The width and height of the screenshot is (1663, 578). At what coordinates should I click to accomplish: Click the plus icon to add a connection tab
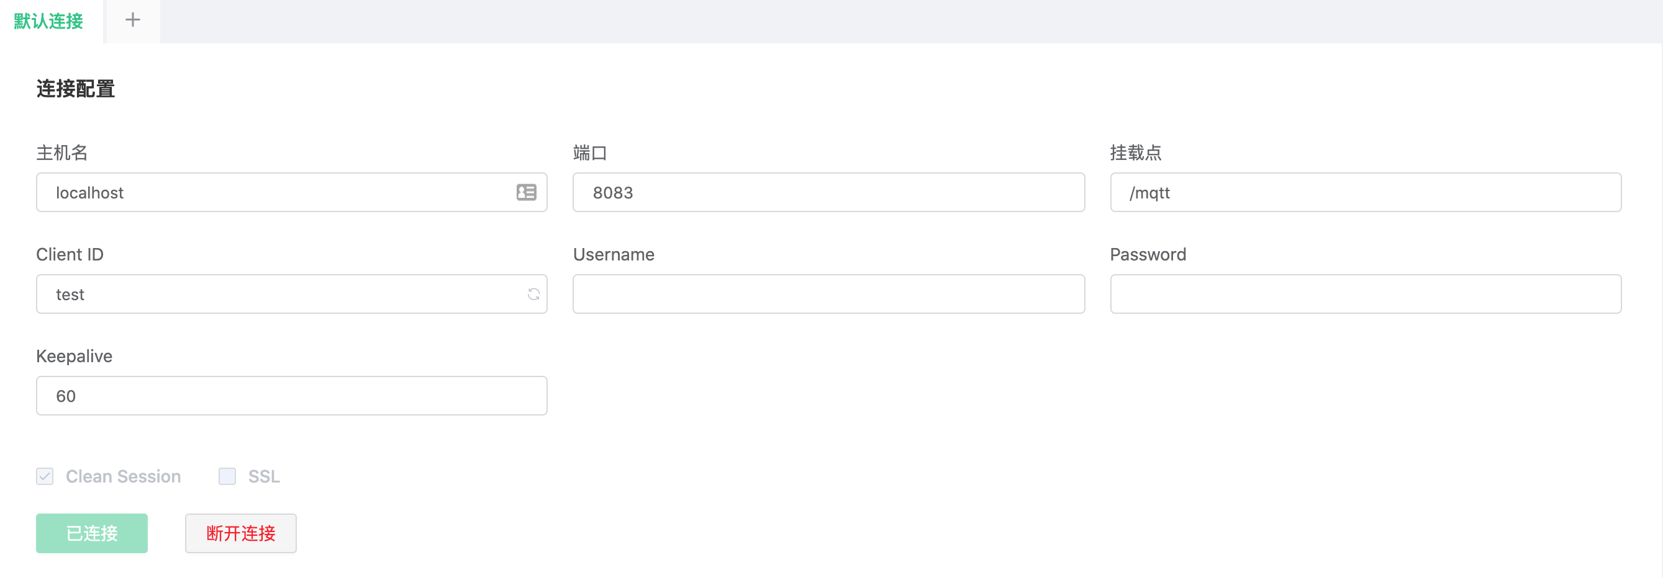[x=132, y=20]
